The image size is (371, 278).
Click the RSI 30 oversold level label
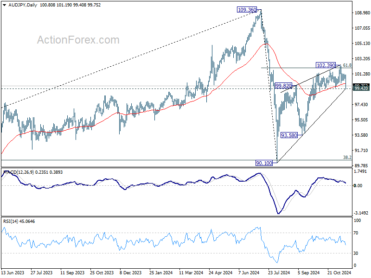click(x=356, y=253)
